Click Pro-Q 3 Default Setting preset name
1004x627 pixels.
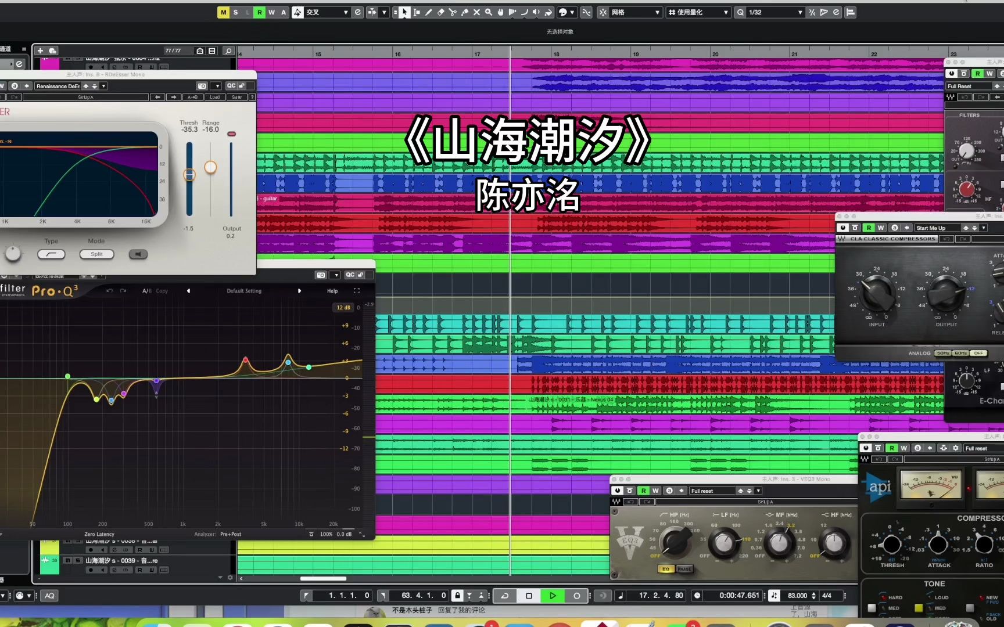pos(244,291)
